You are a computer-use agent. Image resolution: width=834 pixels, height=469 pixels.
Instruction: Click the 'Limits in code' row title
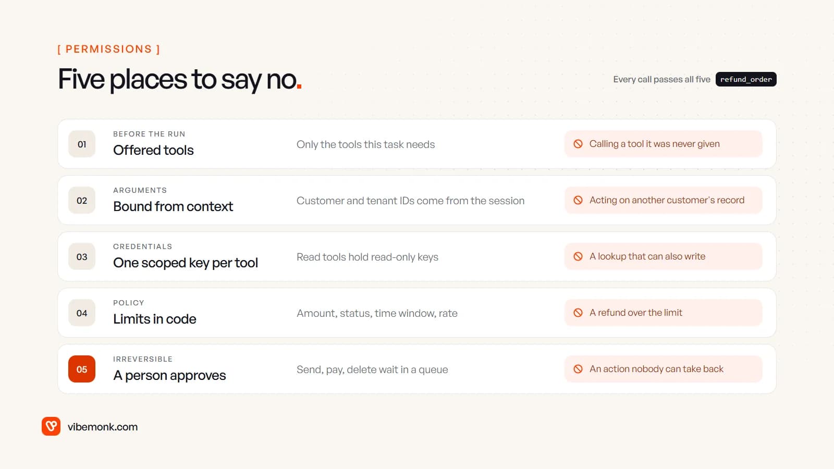155,319
